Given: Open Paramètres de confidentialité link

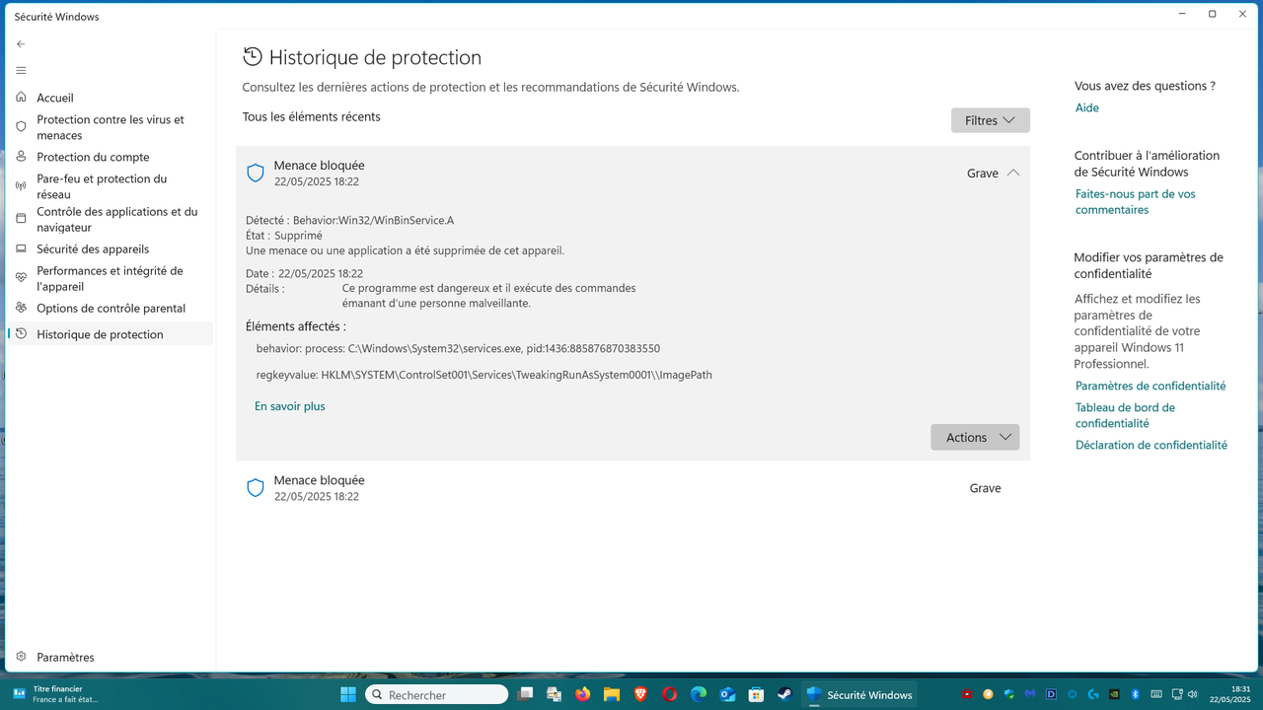Looking at the screenshot, I should pyautogui.click(x=1151, y=386).
